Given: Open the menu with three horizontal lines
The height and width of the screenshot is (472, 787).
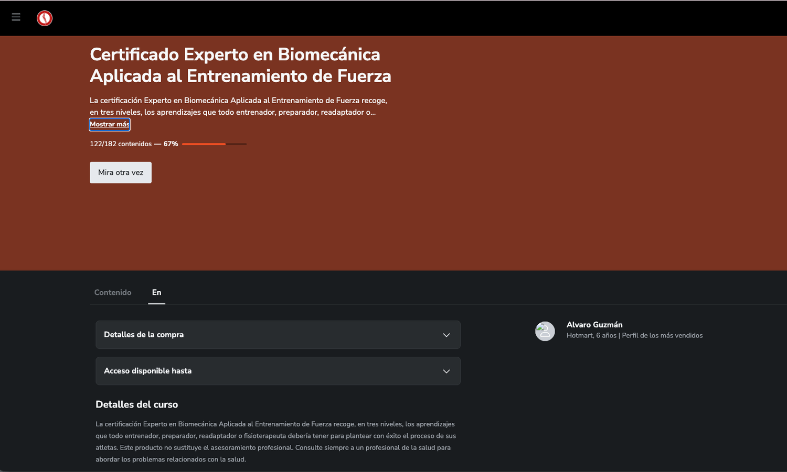Looking at the screenshot, I should pos(16,17).
